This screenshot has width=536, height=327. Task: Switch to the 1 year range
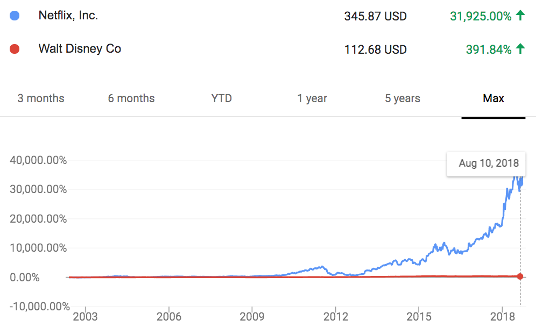pos(312,98)
